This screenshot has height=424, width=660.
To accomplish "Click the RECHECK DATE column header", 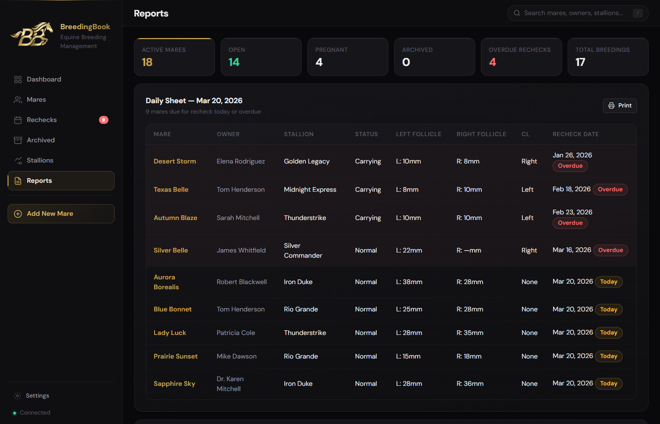I will [576, 134].
